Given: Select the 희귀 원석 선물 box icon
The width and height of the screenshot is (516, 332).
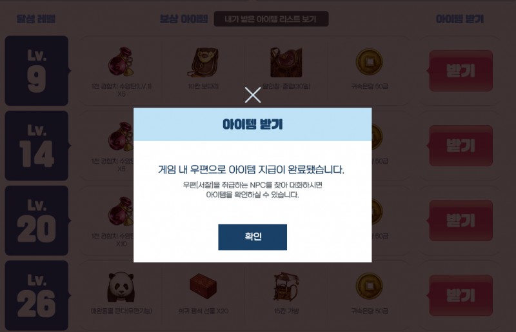Looking at the screenshot, I should 203,286.
